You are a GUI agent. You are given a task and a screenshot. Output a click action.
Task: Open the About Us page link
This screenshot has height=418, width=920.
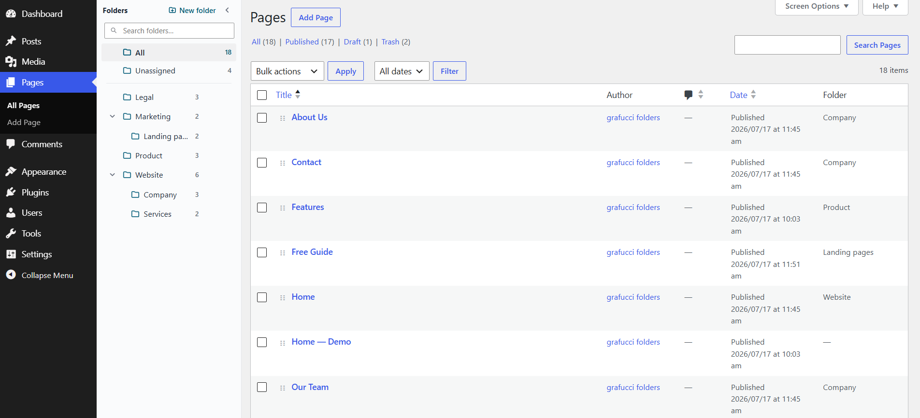click(x=309, y=117)
